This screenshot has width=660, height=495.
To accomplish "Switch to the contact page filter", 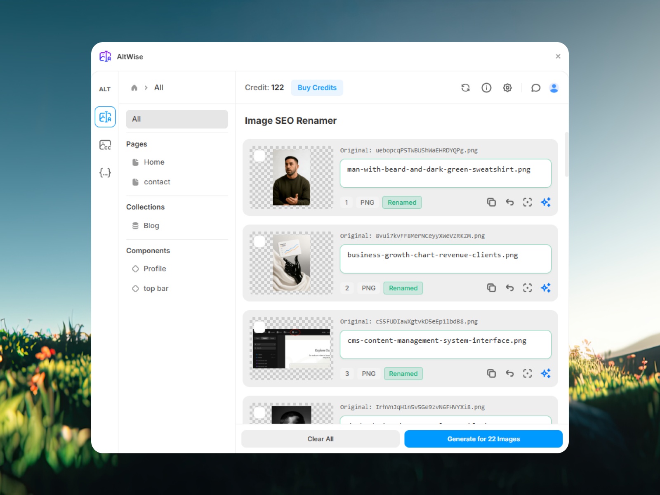I will (x=157, y=181).
